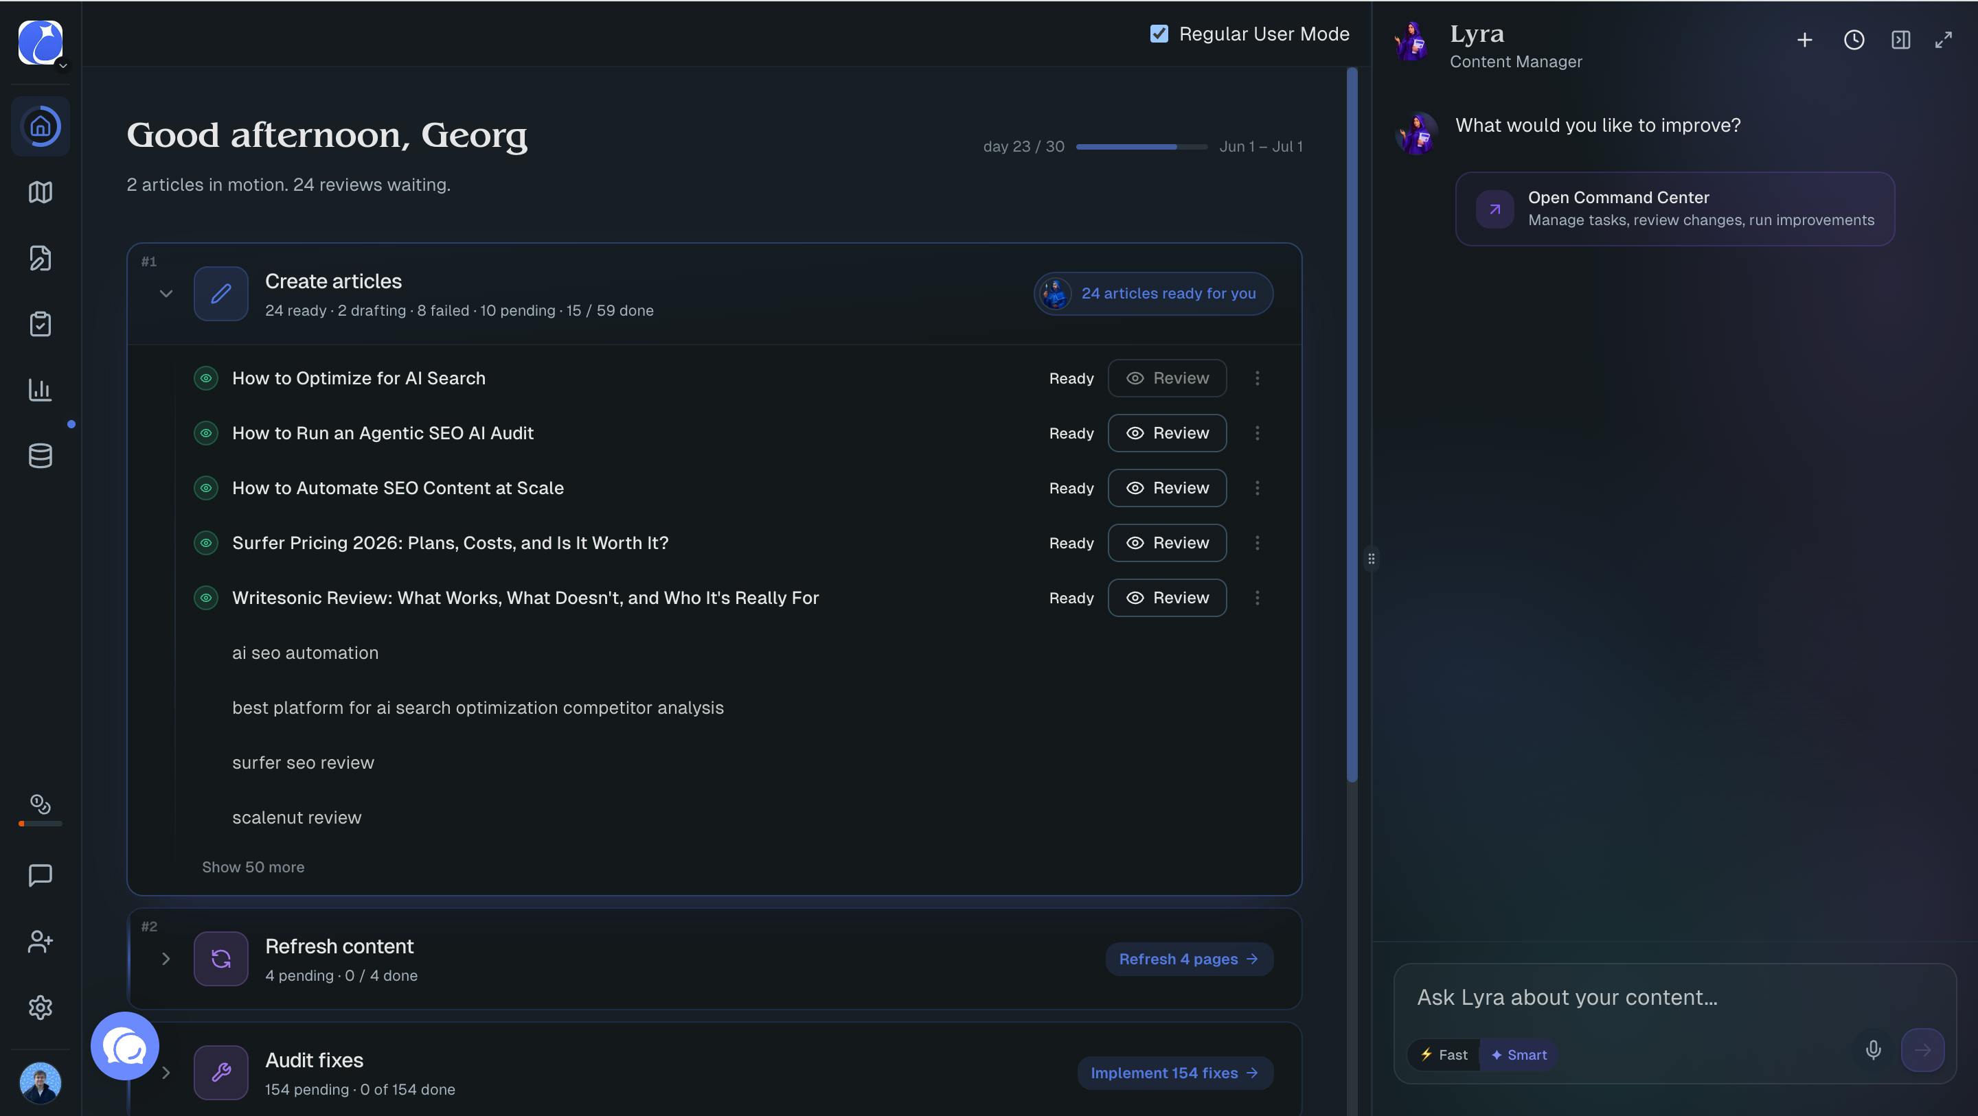The image size is (1978, 1116).
Task: Open the clipboard checklist icon in the sidebar
Action: (41, 324)
